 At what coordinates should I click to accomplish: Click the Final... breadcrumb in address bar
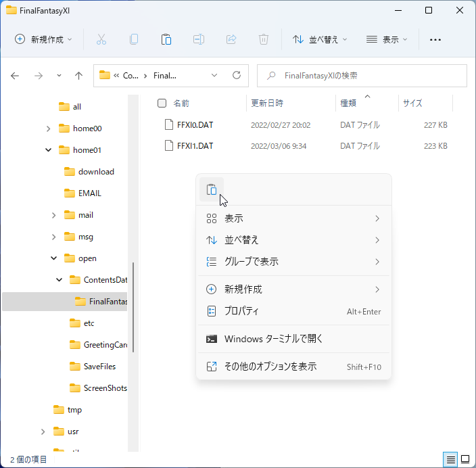164,76
